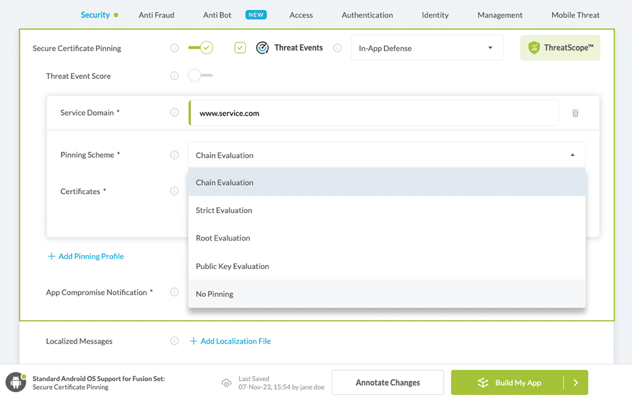Click the delete icon next to Service Domain

(x=575, y=112)
